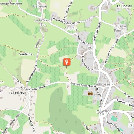Click the Bellevue place label
This screenshot has width=134, height=134.
click(x=40, y=6)
